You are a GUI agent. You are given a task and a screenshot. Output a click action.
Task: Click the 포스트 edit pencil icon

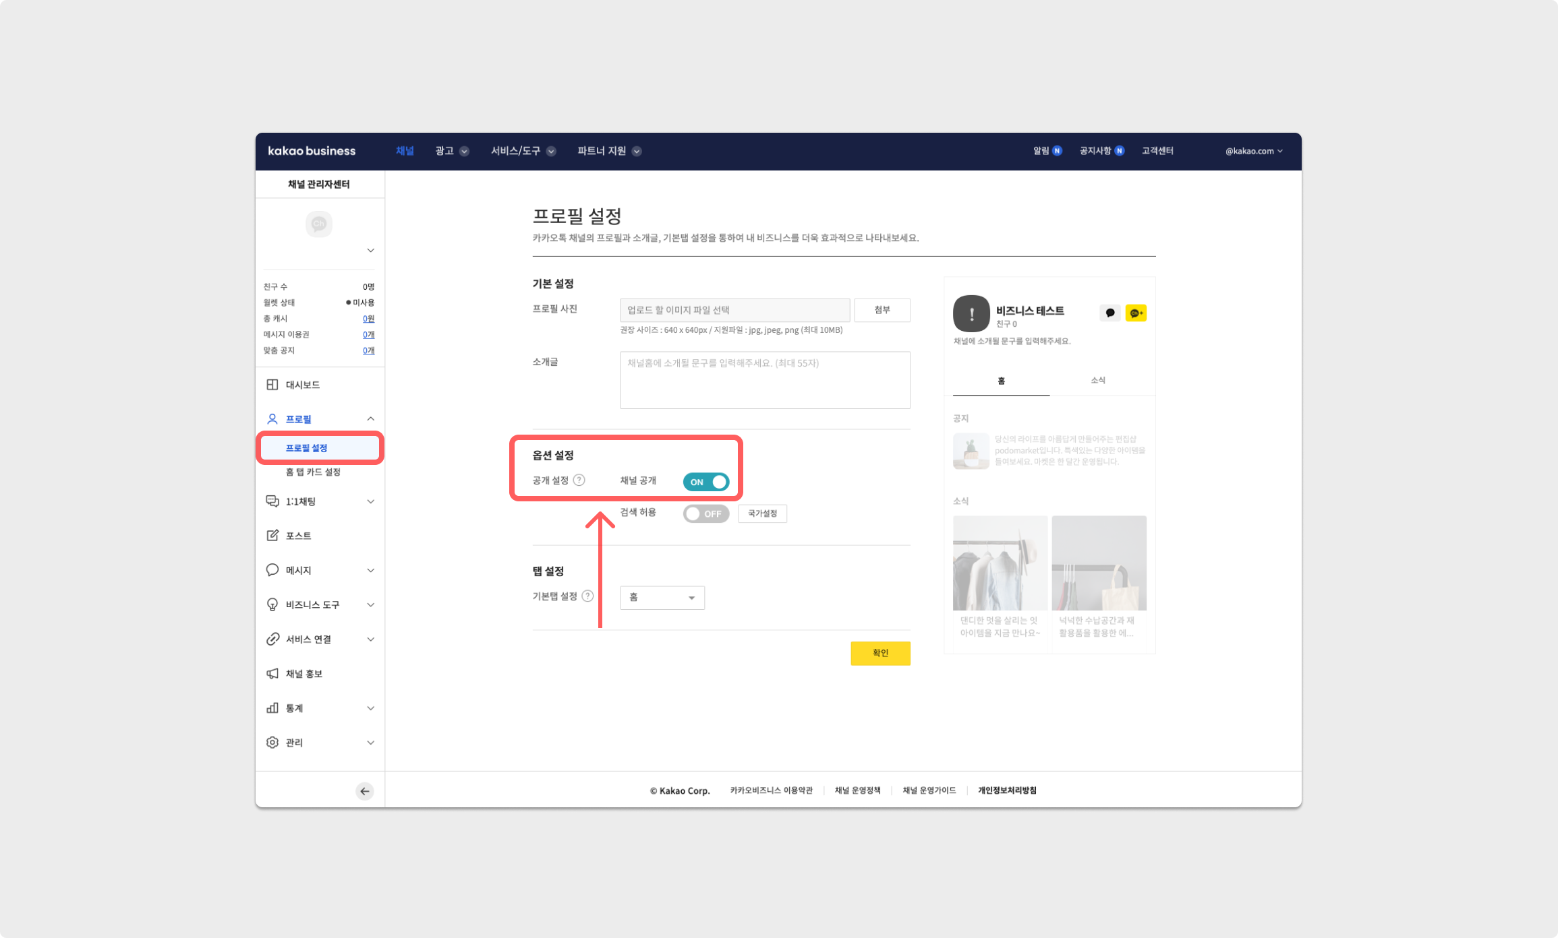coord(272,536)
